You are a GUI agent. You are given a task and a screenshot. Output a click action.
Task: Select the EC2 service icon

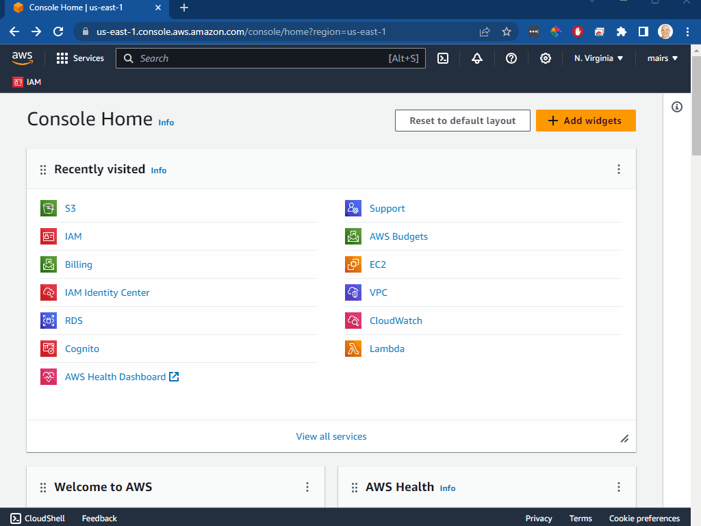tap(353, 264)
